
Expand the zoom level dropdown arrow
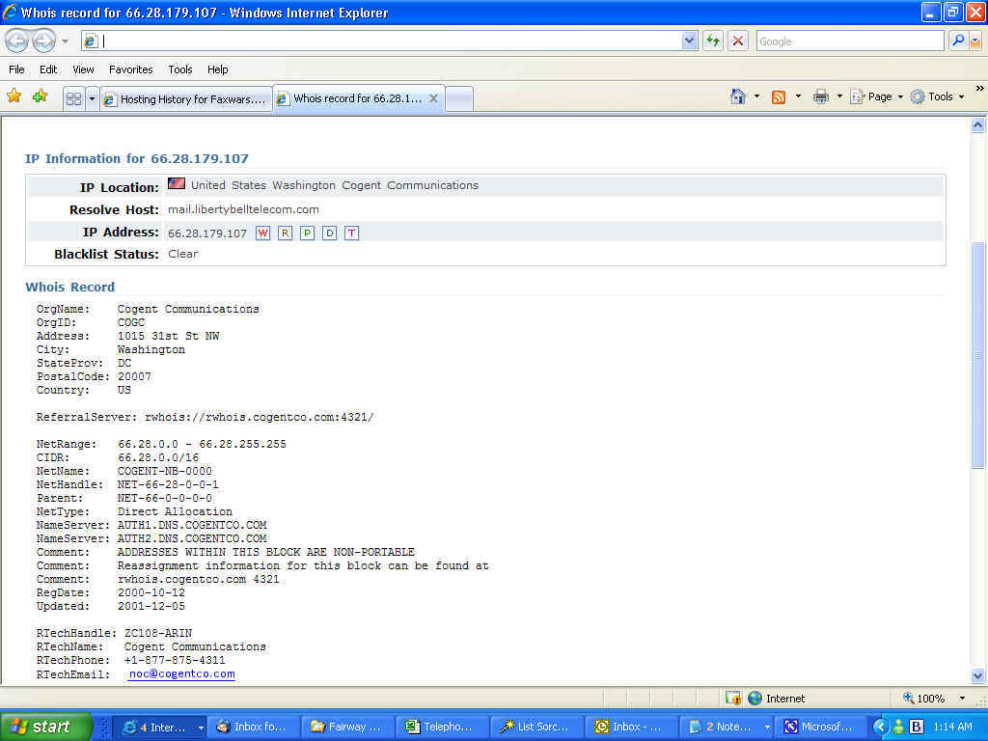(962, 699)
